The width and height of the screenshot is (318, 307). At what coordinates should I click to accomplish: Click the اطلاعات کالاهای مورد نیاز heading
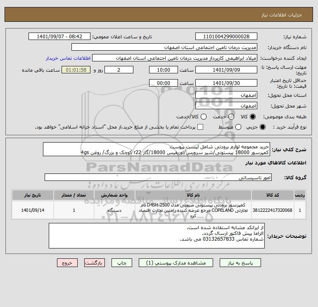[x=276, y=163]
